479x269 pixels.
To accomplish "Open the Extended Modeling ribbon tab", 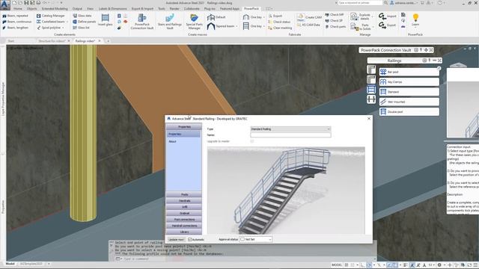I will coord(55,9).
